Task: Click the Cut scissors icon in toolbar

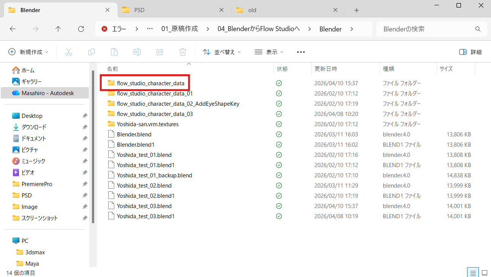Action: [69, 52]
